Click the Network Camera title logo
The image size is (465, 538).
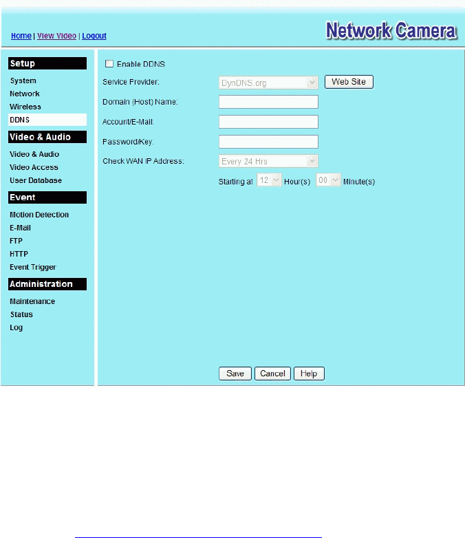[x=391, y=31]
